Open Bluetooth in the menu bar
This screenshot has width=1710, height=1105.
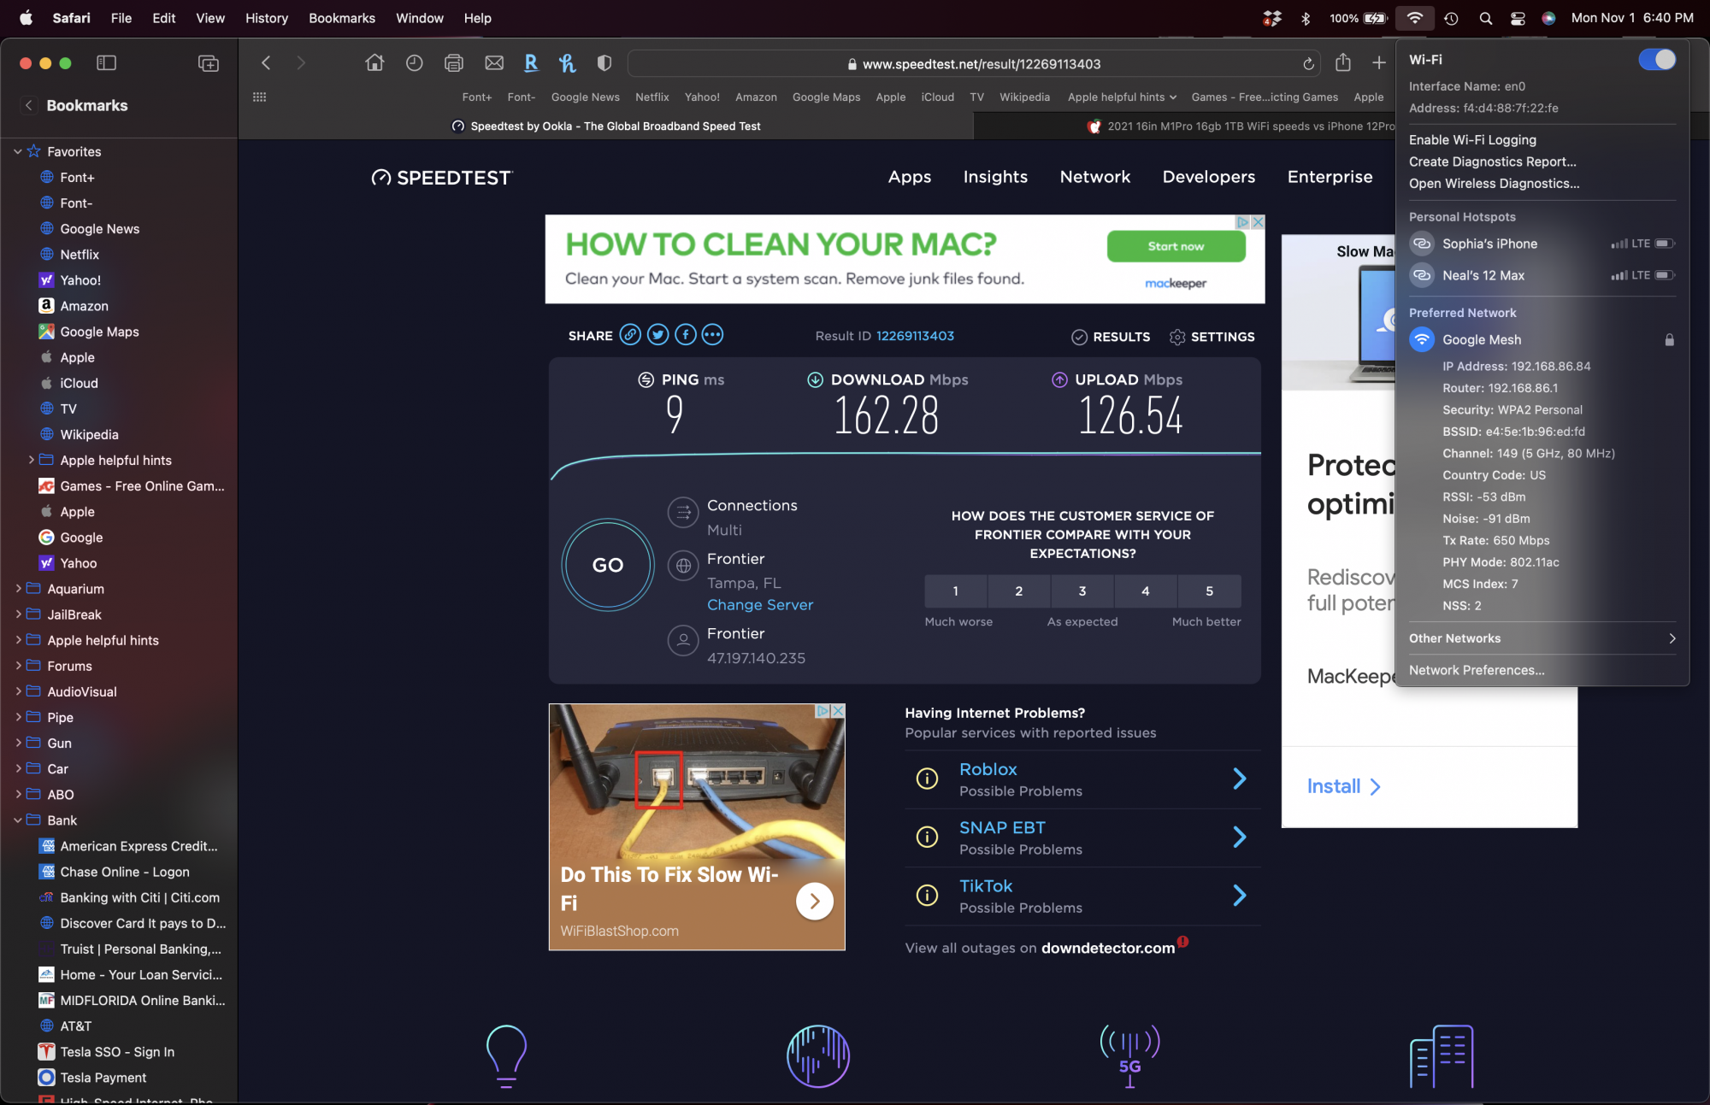click(x=1306, y=18)
